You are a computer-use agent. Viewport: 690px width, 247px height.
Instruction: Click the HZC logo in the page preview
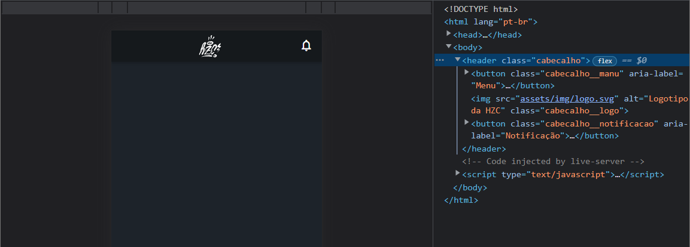pos(210,47)
